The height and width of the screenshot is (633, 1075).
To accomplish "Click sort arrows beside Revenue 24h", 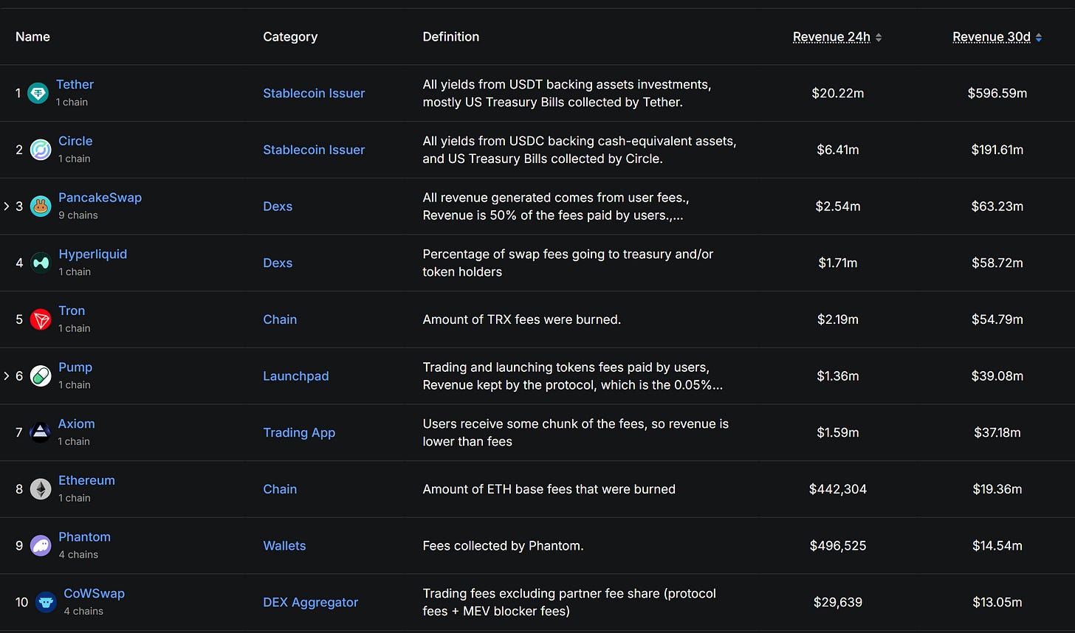I will (x=879, y=38).
